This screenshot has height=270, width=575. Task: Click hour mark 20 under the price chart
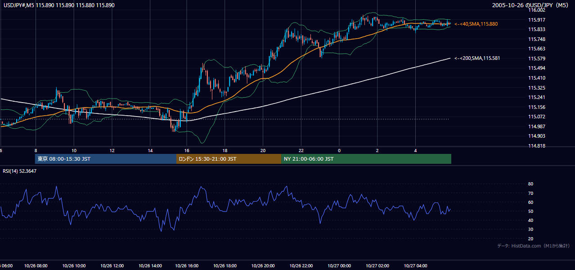pos(263,151)
